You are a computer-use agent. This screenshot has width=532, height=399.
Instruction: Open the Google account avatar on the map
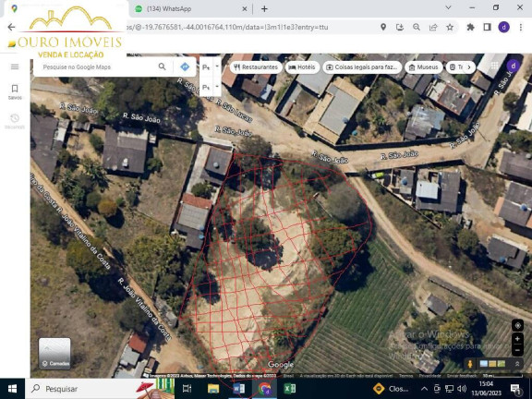click(x=513, y=66)
